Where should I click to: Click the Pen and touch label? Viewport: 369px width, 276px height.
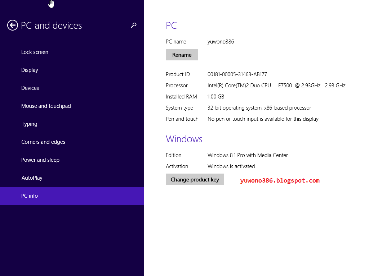(x=182, y=119)
